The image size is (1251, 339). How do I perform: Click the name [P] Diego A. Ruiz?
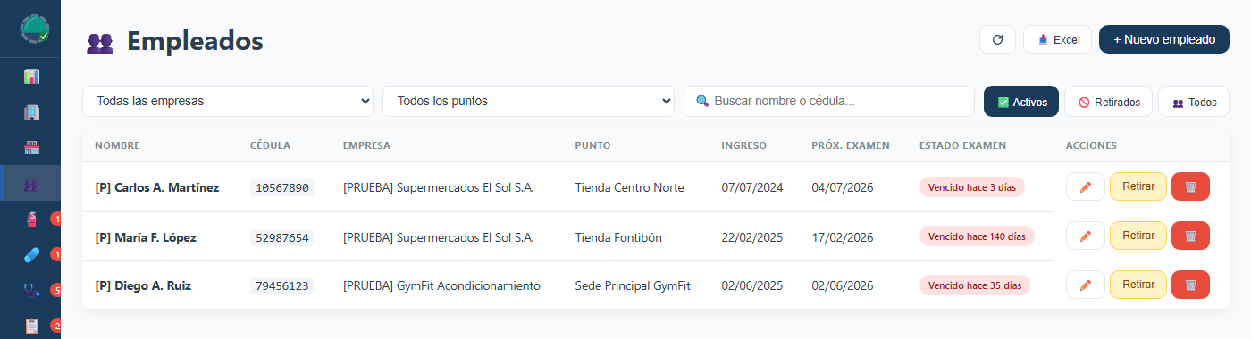tap(143, 286)
